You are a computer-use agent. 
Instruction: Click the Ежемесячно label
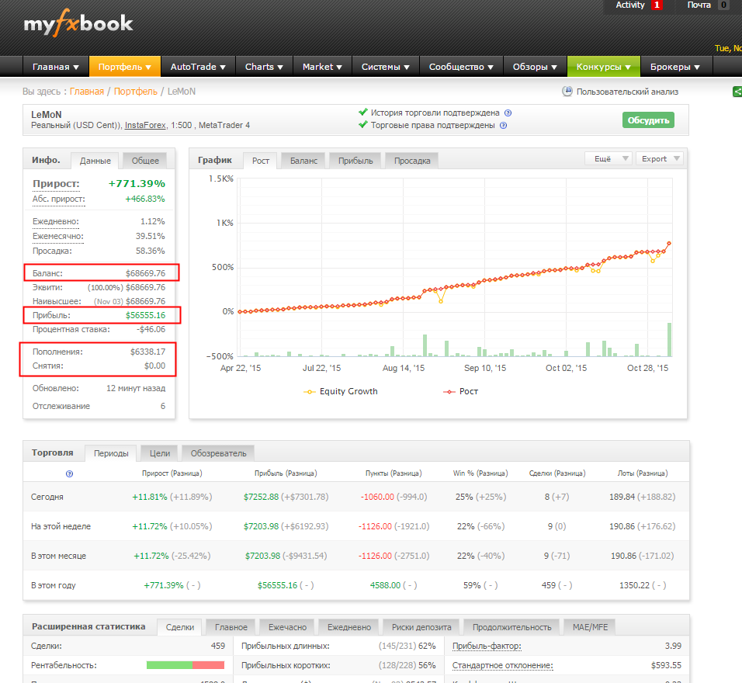[57, 236]
